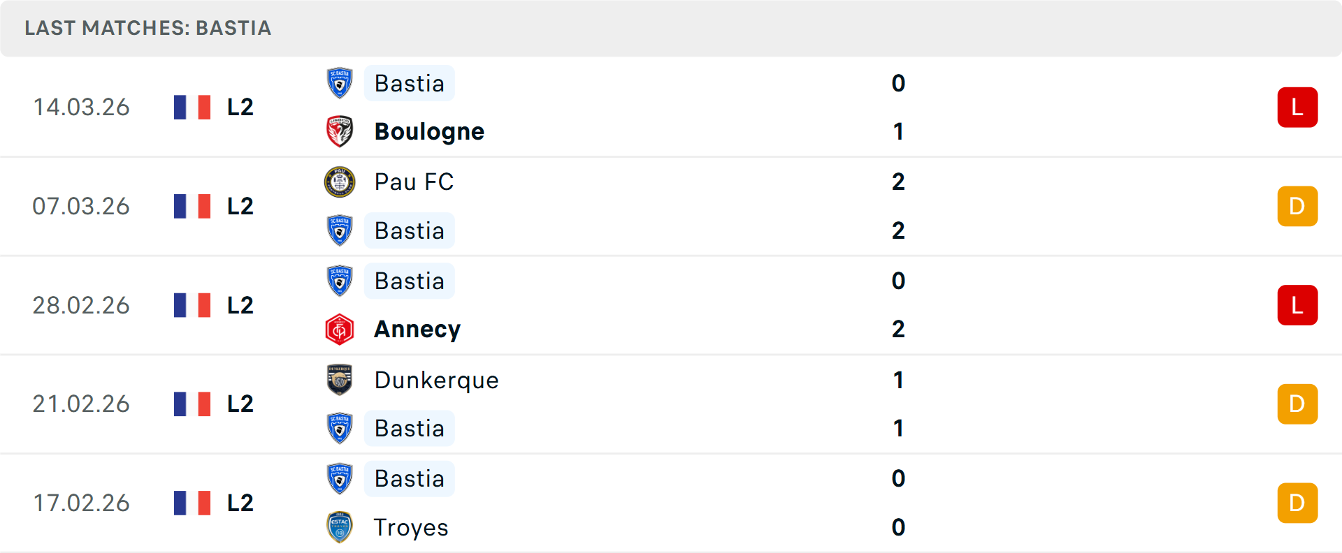Viewport: 1342px width, 553px height.
Task: Open the Pau FC team name
Action: click(414, 182)
